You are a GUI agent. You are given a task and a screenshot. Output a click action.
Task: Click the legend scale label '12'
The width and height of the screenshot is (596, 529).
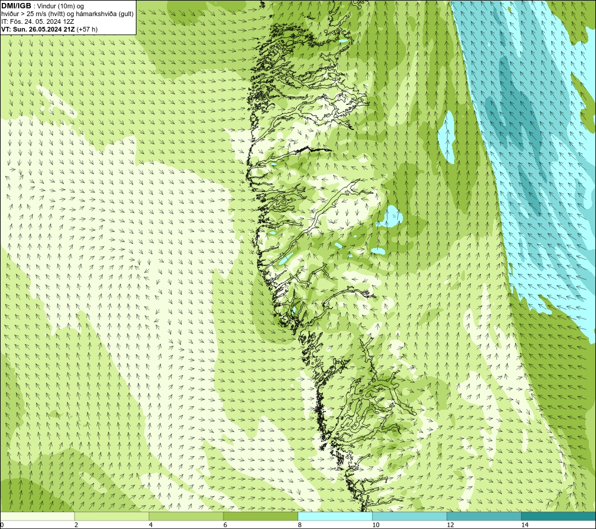pyautogui.click(x=451, y=525)
